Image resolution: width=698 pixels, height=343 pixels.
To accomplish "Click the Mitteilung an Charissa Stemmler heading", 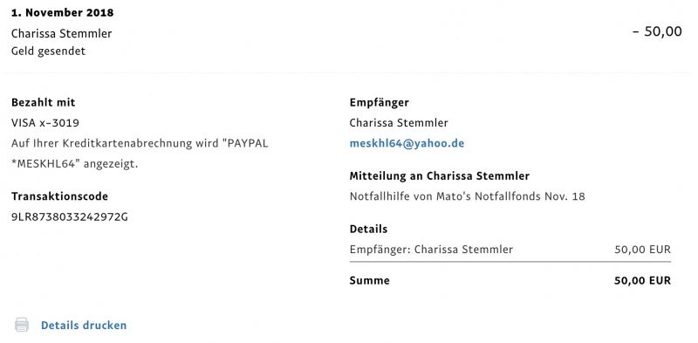I will [440, 176].
